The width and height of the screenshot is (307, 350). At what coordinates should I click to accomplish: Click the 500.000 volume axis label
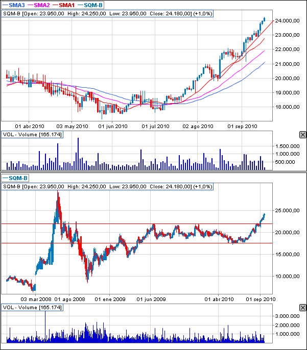coord(285,162)
